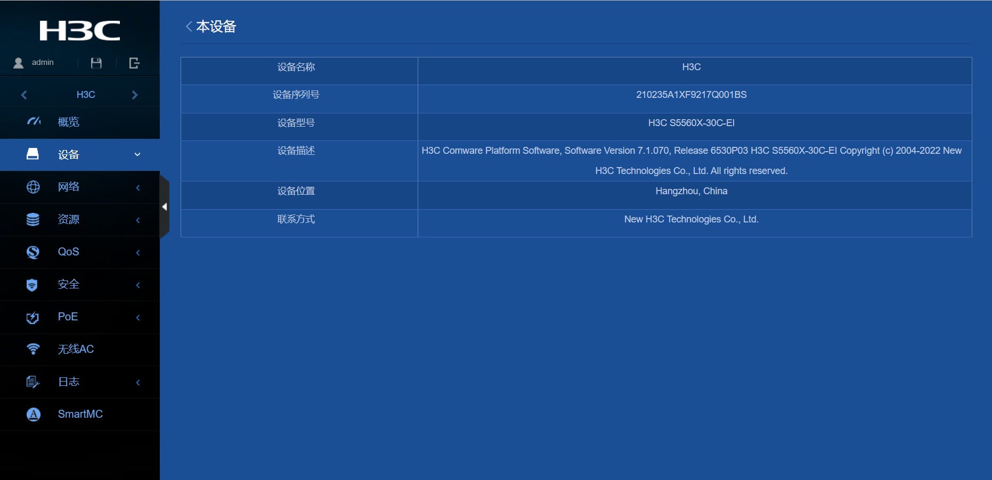Click the 本设备 page title
The height and width of the screenshot is (480, 992).
216,27
